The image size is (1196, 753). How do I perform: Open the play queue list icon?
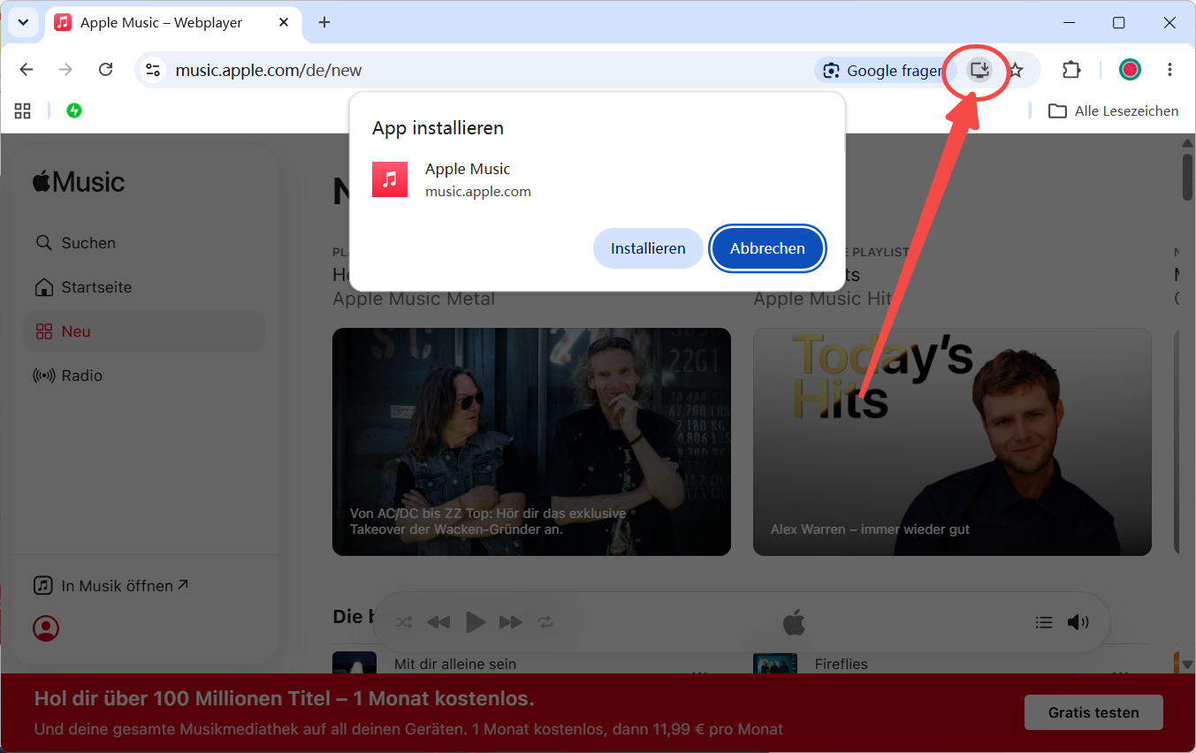pos(1044,622)
